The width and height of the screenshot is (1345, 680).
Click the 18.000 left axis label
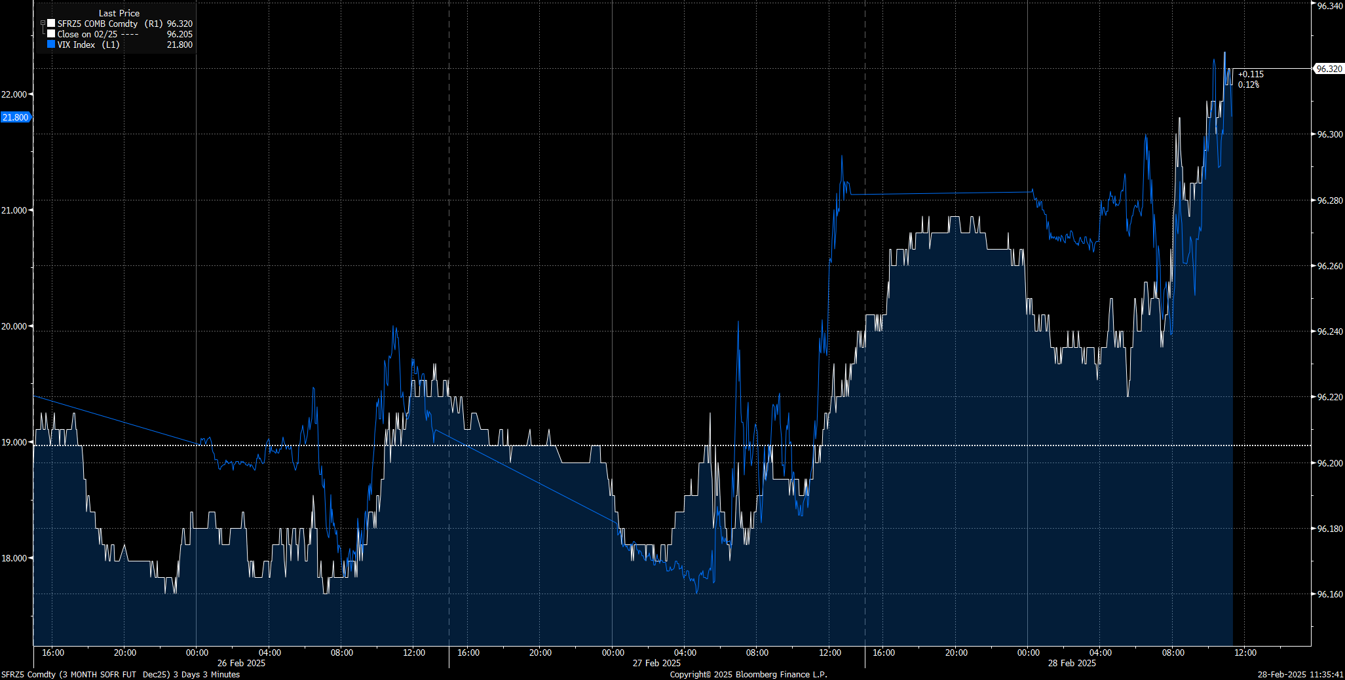coord(14,558)
